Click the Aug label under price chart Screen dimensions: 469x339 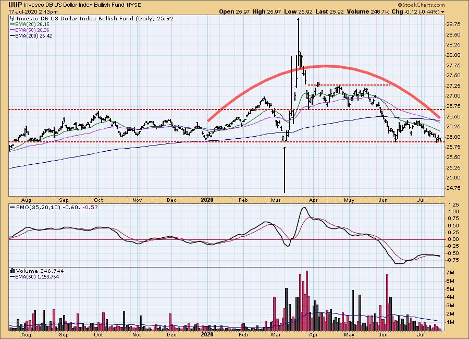[27, 200]
